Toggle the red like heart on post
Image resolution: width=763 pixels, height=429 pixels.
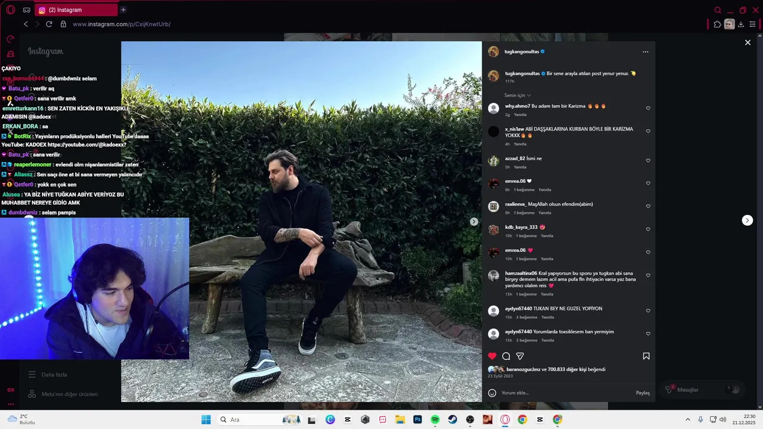[x=492, y=356]
